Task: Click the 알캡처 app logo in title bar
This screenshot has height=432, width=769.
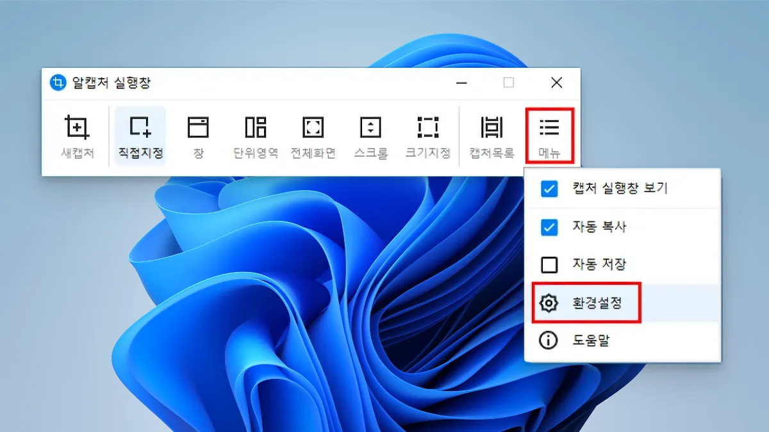Action: coord(58,83)
